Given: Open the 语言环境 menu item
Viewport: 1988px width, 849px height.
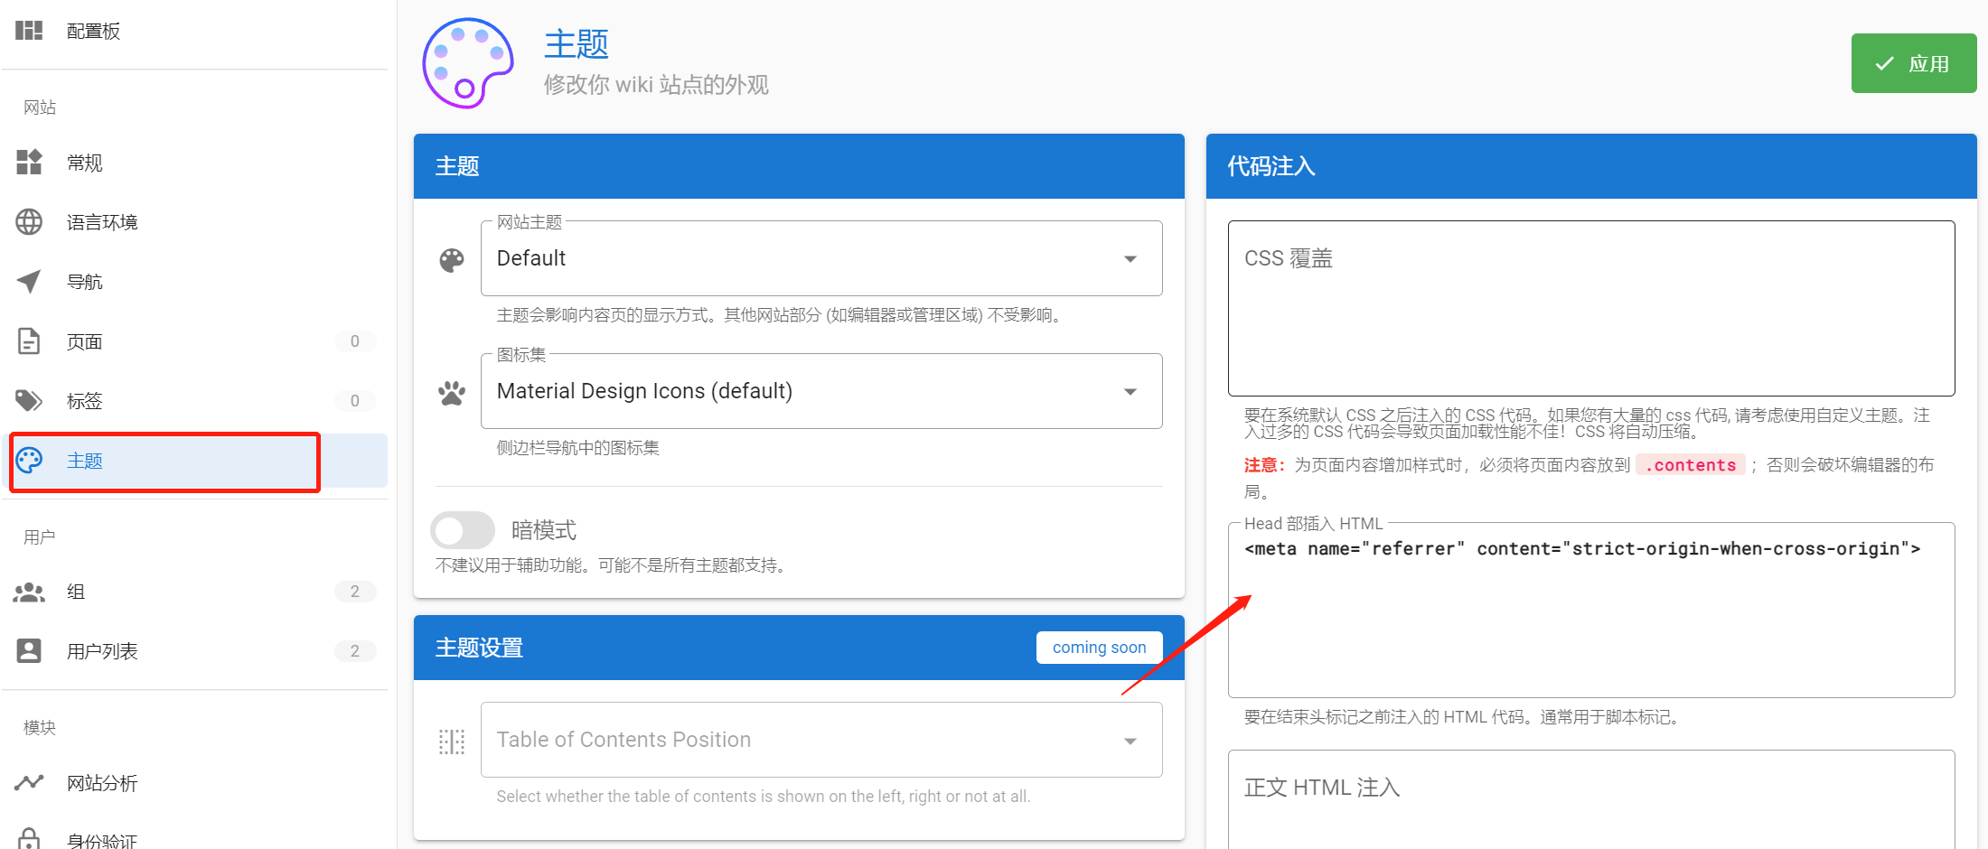Looking at the screenshot, I should coord(194,222).
